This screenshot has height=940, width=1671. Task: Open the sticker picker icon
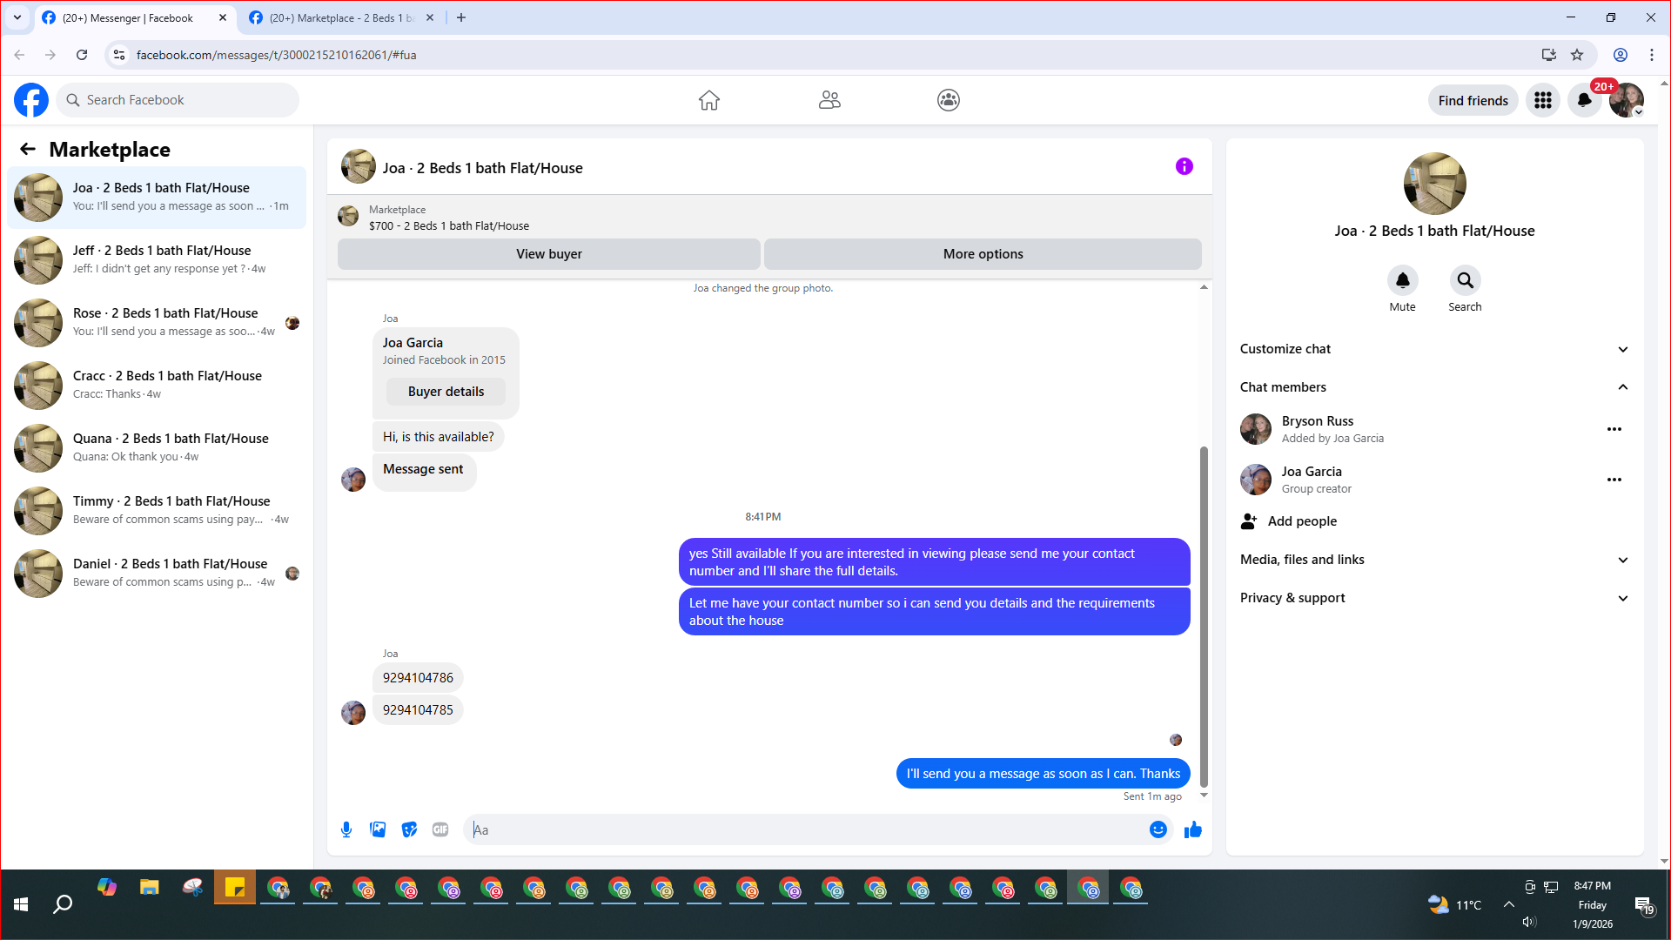(409, 829)
